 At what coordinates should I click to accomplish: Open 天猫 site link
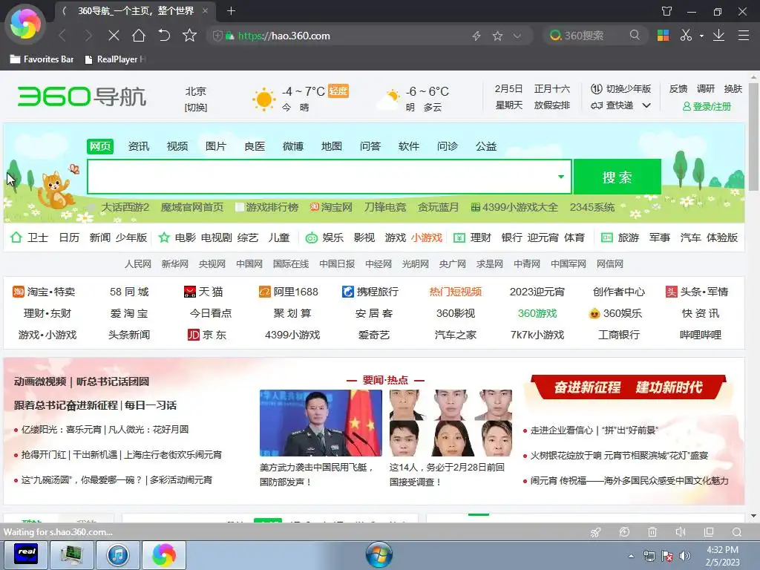[x=203, y=291]
